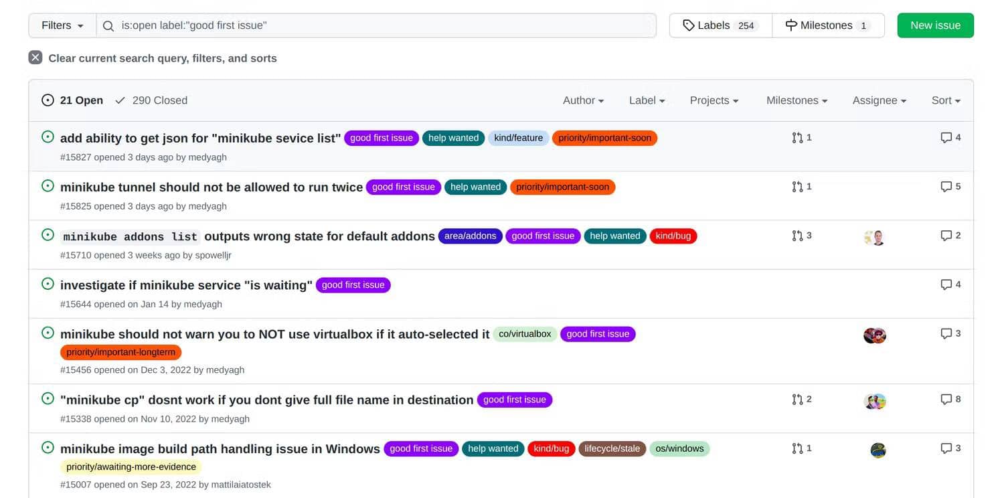Click assignee avatars on virtualbox warning issue
This screenshot has height=498, width=1004.
(x=875, y=335)
